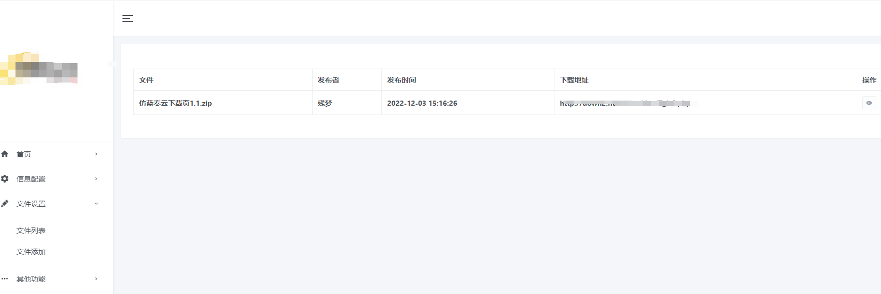Click the 发布时间 column header
This screenshot has width=881, height=294.
point(401,80)
